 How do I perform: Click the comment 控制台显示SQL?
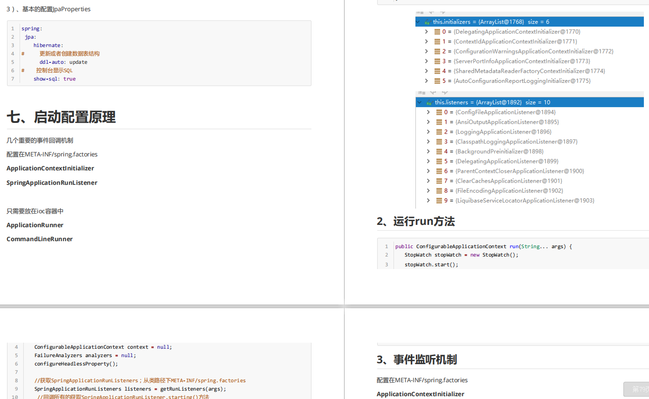55,70
